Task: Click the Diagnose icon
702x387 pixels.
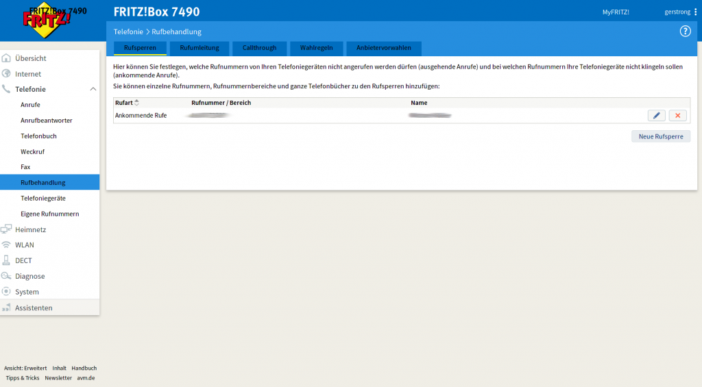Action: (6, 276)
